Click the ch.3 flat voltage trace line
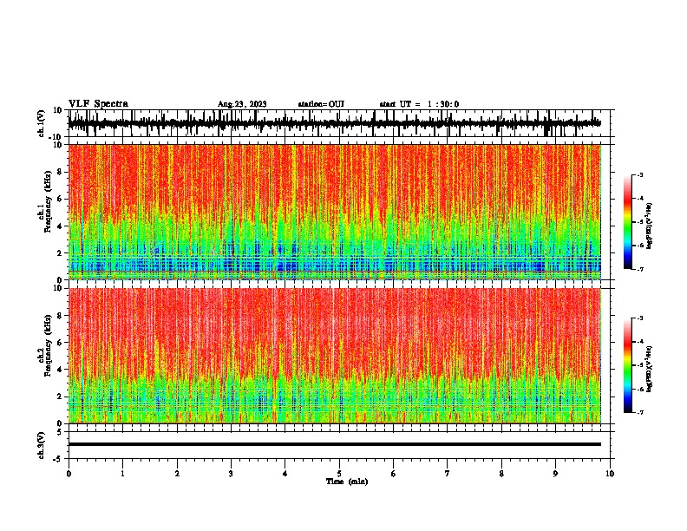The height and width of the screenshot is (531, 687). pos(335,444)
